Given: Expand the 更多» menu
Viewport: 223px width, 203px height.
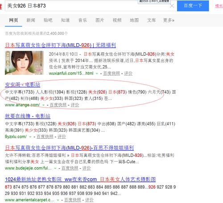Looking at the screenshot, I should click(169, 20).
